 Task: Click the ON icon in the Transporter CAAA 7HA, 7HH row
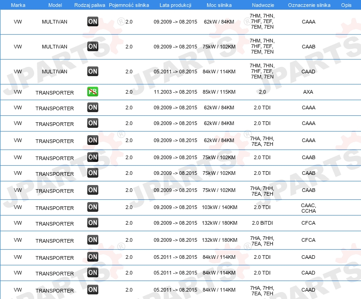pyautogui.click(x=93, y=140)
